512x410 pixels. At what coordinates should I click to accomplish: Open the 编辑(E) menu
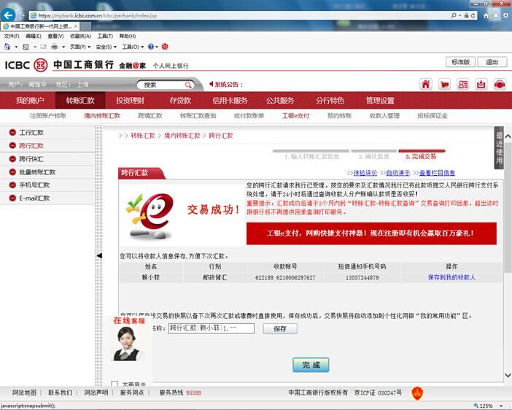click(x=34, y=36)
